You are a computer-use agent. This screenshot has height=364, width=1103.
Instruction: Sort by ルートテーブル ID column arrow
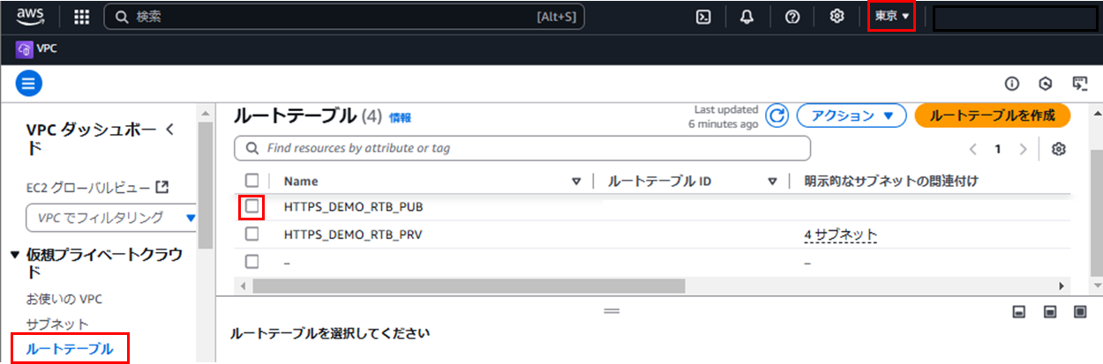pyautogui.click(x=772, y=182)
